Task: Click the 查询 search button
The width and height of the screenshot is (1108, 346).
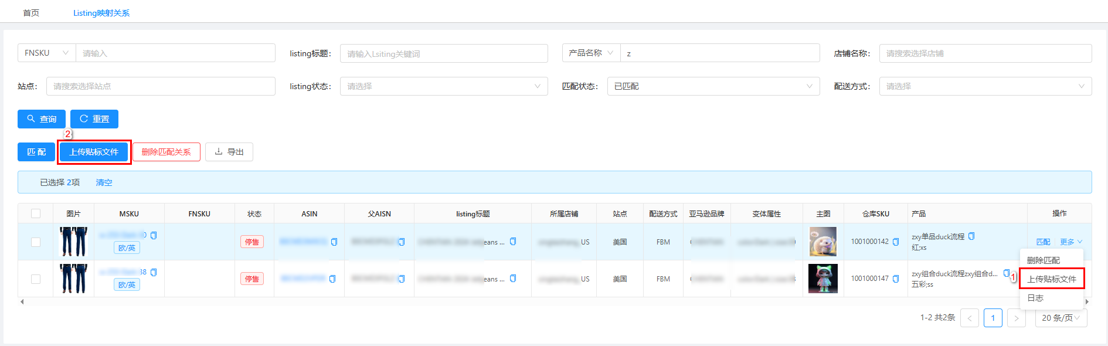Action: (42, 119)
